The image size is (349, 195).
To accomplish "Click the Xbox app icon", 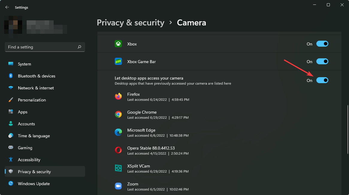I will point(118,44).
